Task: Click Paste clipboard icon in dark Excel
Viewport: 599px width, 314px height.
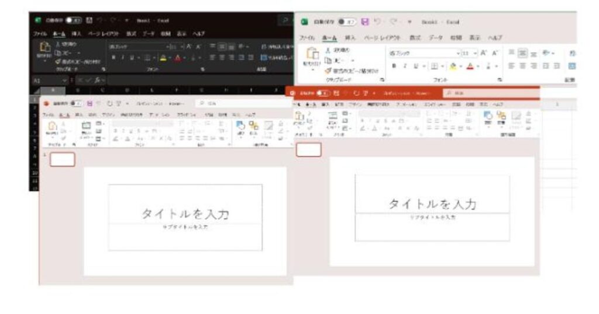Action: coord(44,47)
